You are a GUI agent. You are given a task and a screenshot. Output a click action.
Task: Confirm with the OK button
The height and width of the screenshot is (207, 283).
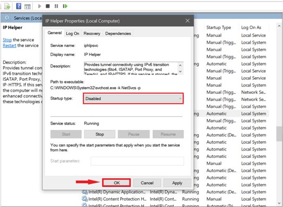(116, 183)
